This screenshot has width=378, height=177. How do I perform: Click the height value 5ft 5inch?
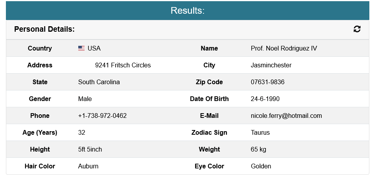pos(90,149)
